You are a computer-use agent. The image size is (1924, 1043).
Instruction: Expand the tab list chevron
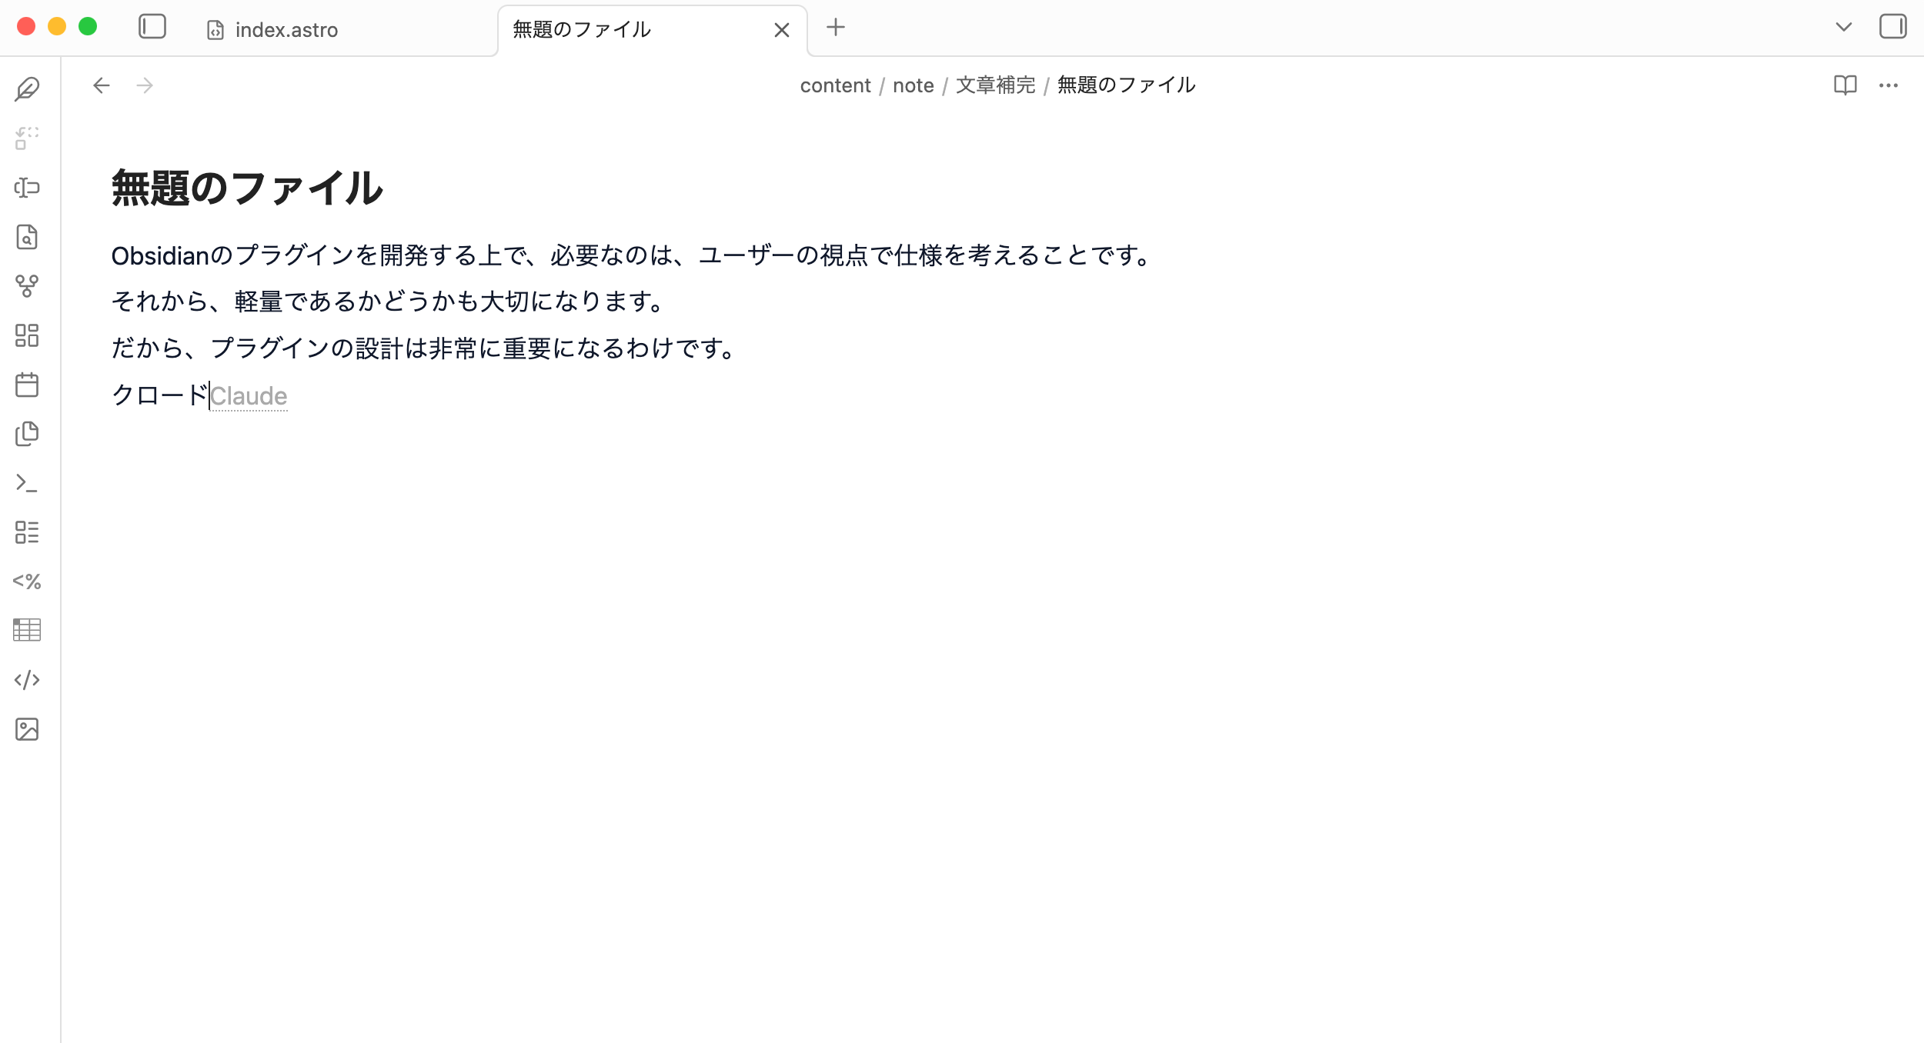click(x=1844, y=28)
